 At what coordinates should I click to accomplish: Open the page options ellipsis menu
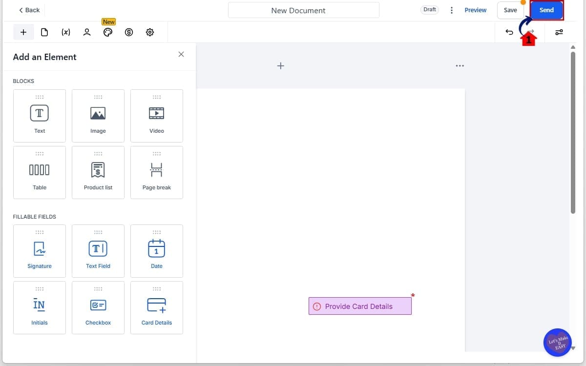tap(460, 65)
